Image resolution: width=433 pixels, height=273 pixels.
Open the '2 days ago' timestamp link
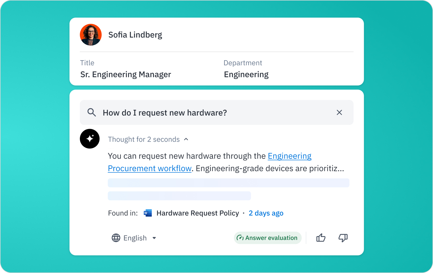[266, 213]
